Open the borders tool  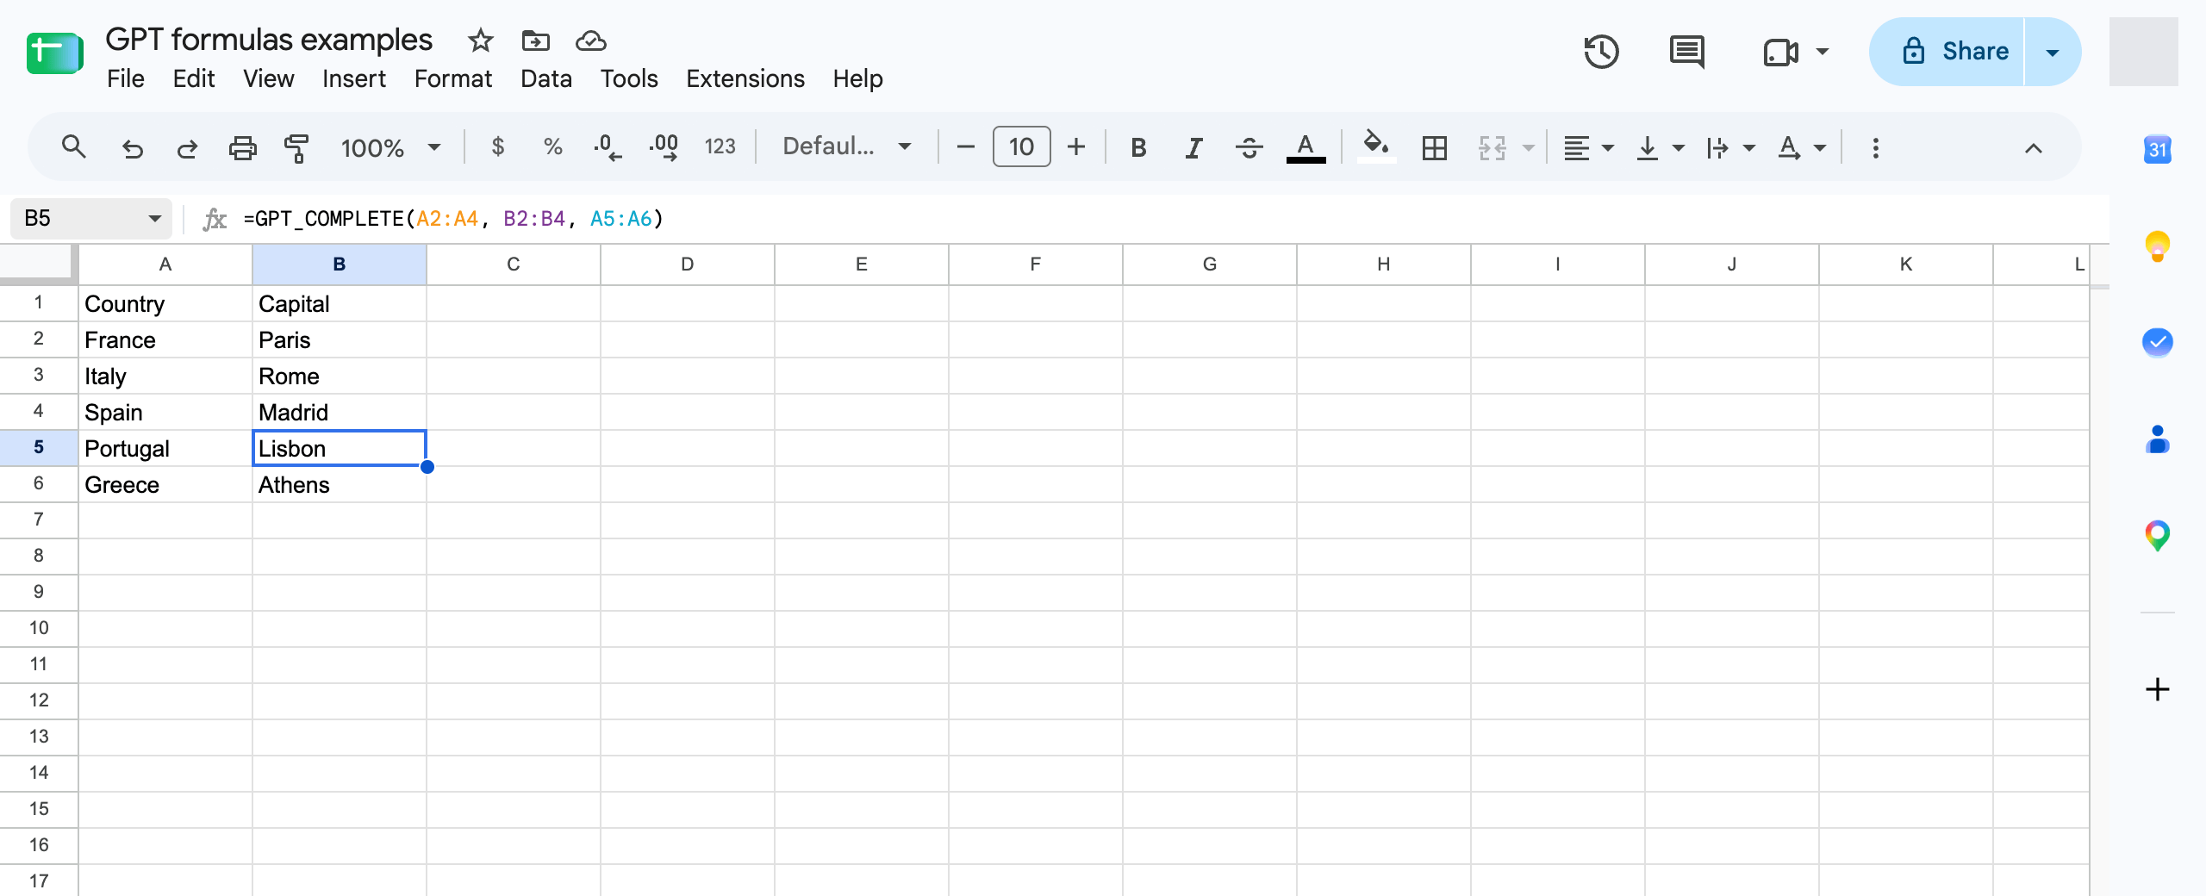pyautogui.click(x=1435, y=148)
